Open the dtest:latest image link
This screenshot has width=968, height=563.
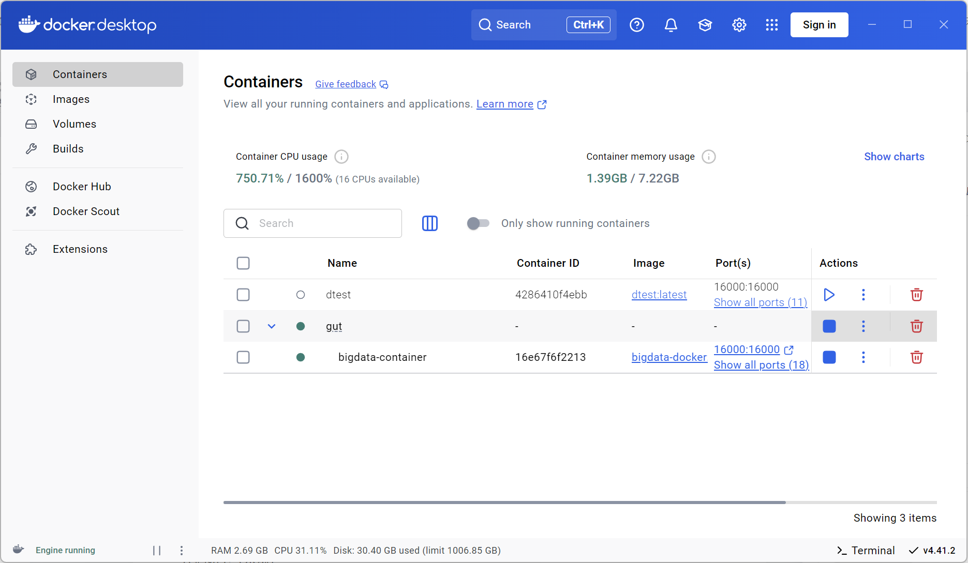coord(659,295)
